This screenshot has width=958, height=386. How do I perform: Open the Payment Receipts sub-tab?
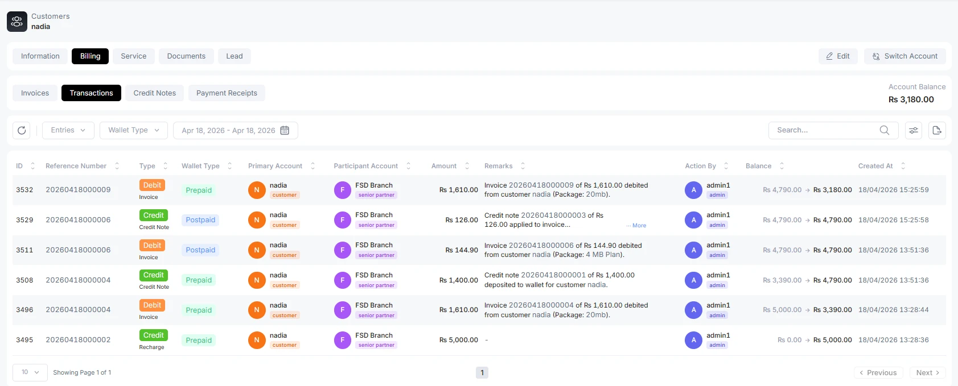[x=227, y=93]
